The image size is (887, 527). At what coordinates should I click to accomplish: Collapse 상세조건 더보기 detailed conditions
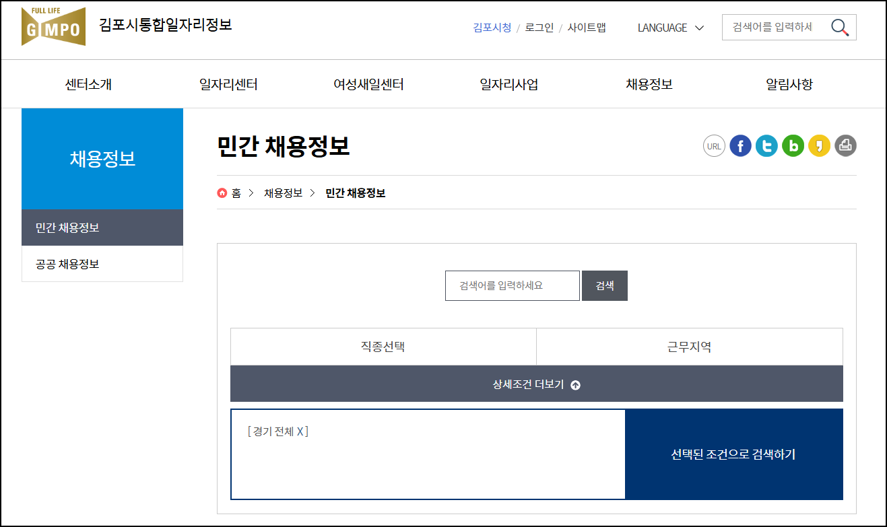tap(537, 383)
